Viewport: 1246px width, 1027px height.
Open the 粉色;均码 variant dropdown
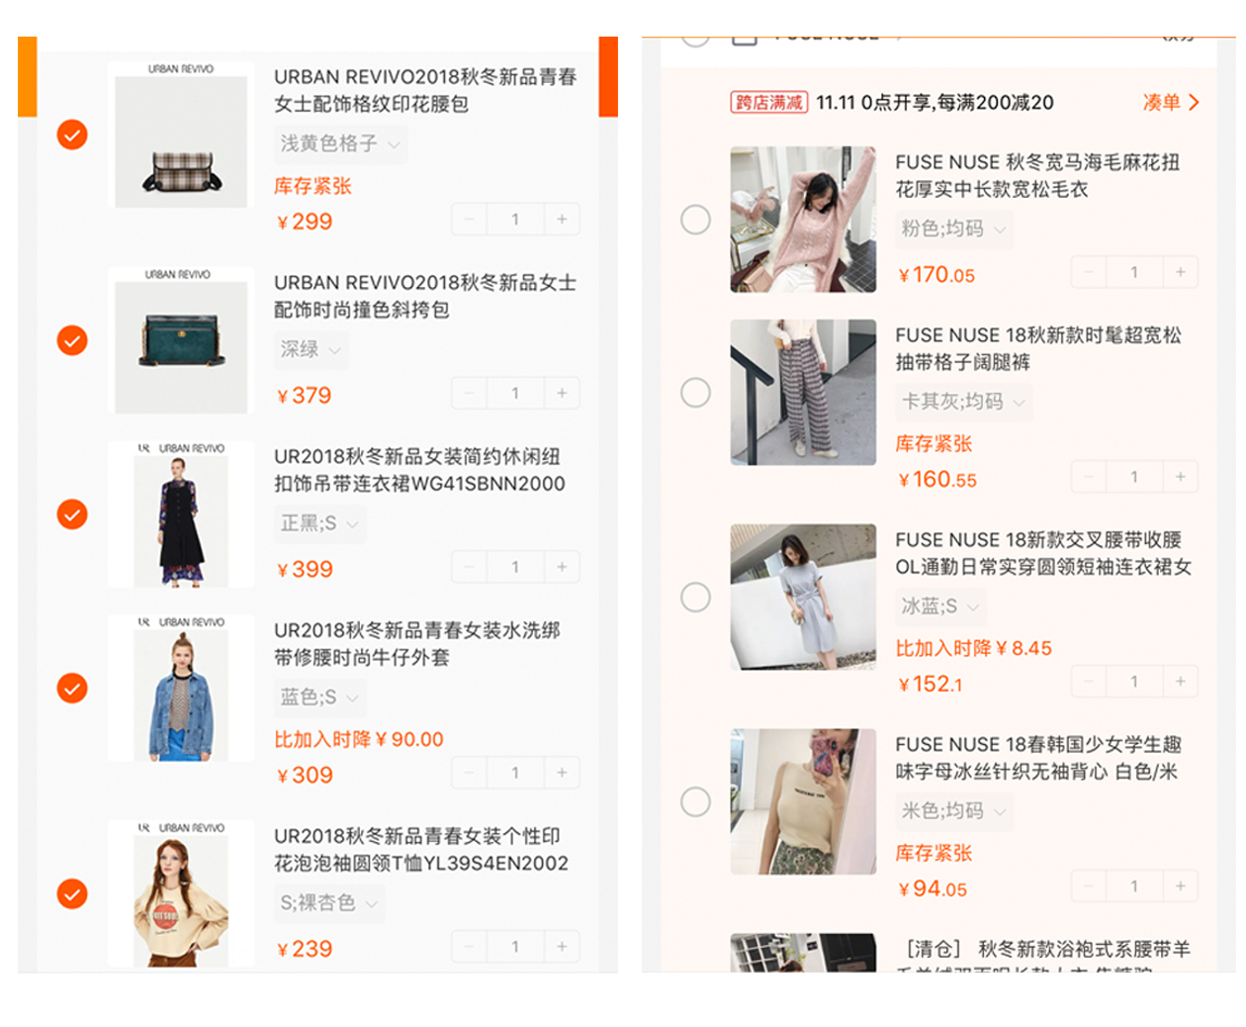click(x=954, y=230)
